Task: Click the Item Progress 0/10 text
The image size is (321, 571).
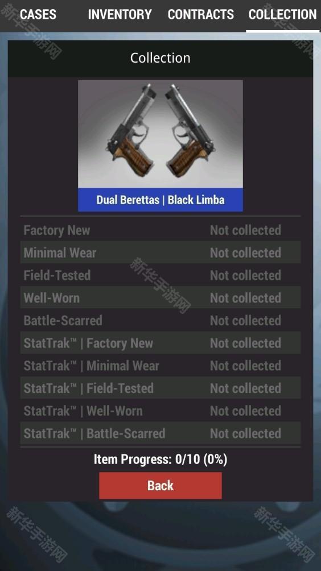Action: (160, 459)
